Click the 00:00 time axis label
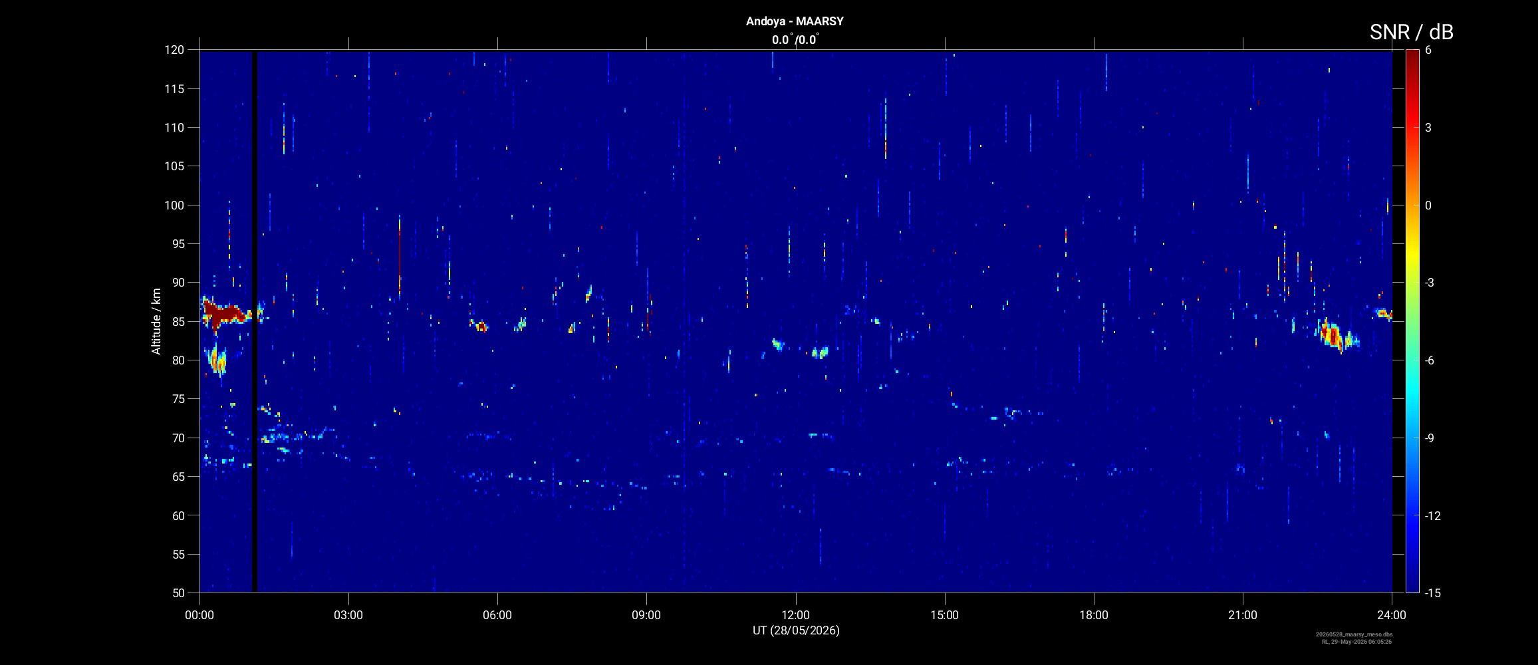The width and height of the screenshot is (1538, 665). [199, 614]
